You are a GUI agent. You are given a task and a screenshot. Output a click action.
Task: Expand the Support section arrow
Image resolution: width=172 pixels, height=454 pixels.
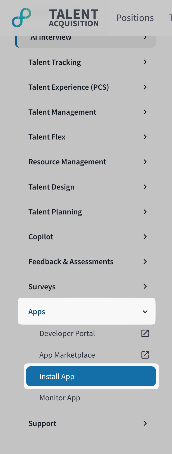[145, 424]
